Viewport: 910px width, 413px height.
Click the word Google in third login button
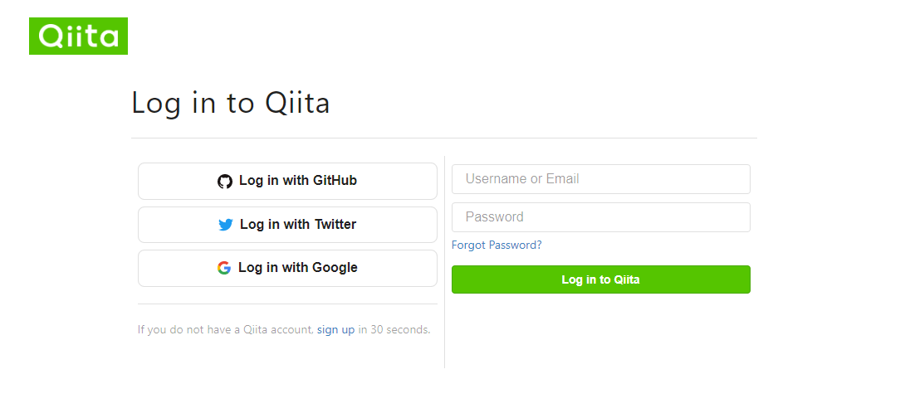click(x=335, y=267)
